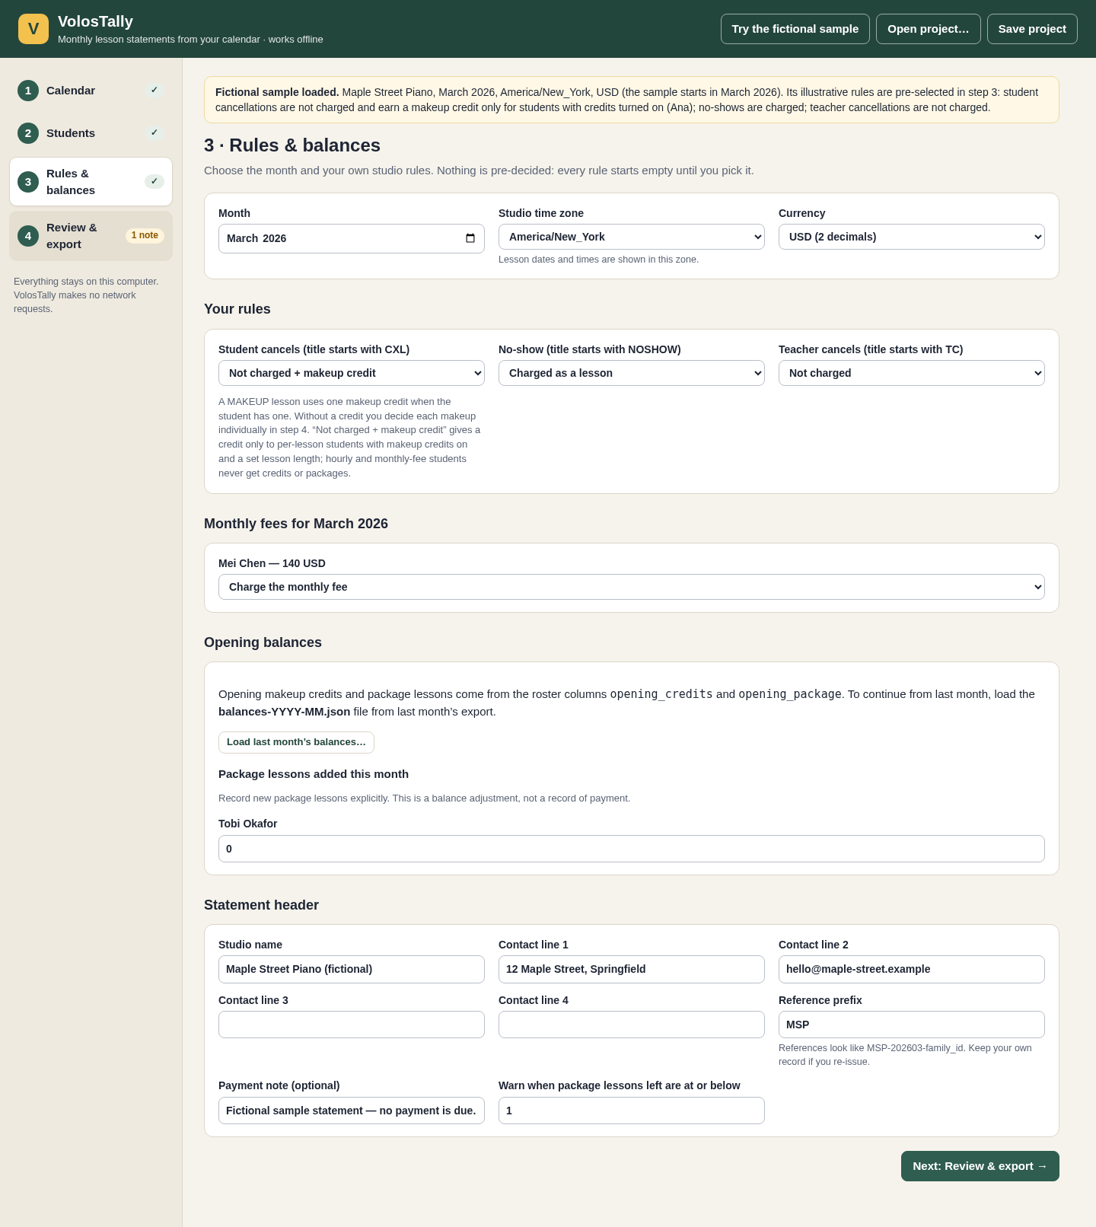This screenshot has height=1227, width=1096.
Task: Click the VolosTally V logo icon
Action: click(33, 29)
